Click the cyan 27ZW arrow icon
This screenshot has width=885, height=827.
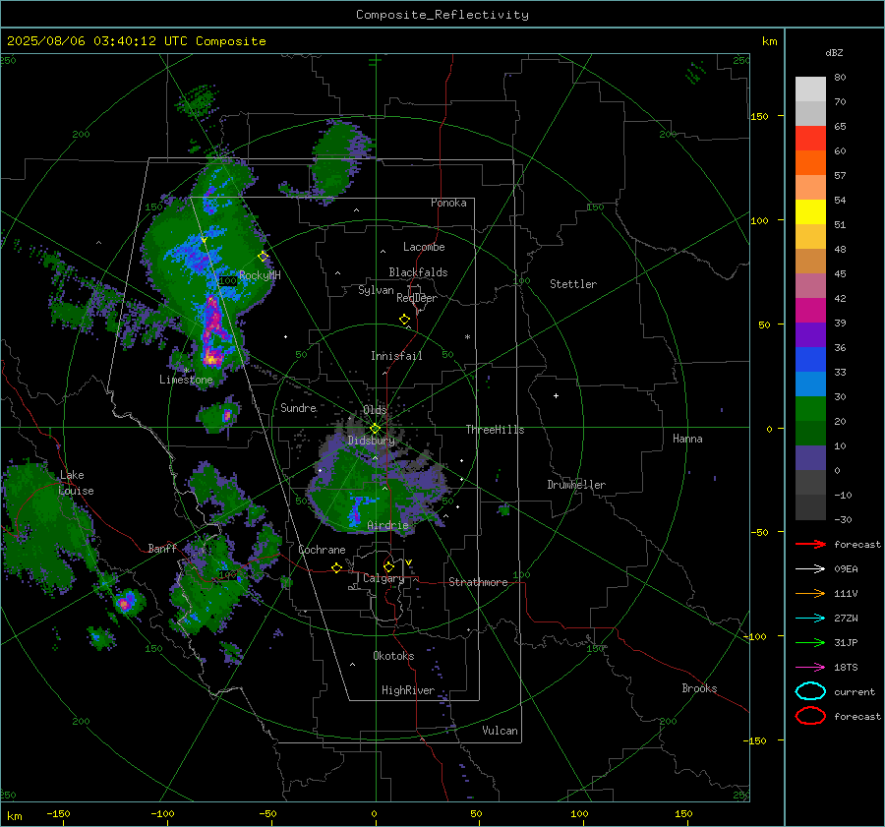[x=810, y=619]
